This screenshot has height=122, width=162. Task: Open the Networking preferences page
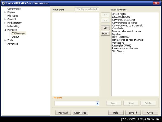coord(13,26)
